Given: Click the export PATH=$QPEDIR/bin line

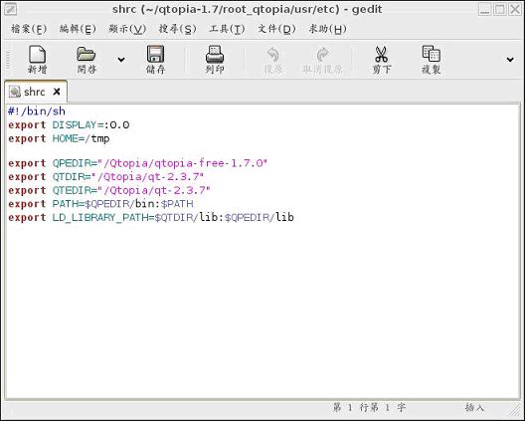Looking at the screenshot, I should [100, 204].
